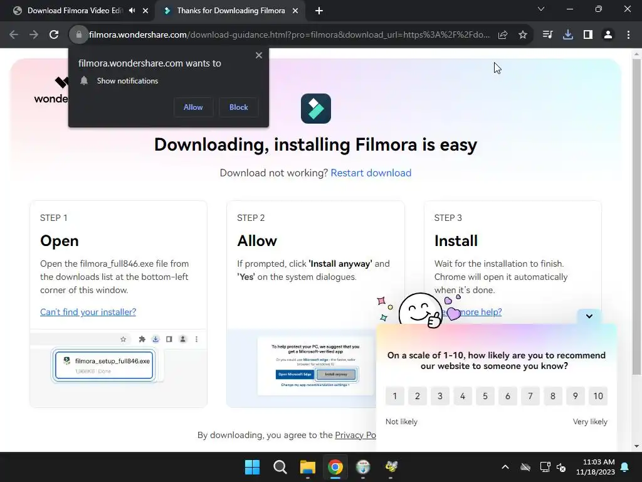
Task: Click the Wondershare logo
Action: [51, 90]
